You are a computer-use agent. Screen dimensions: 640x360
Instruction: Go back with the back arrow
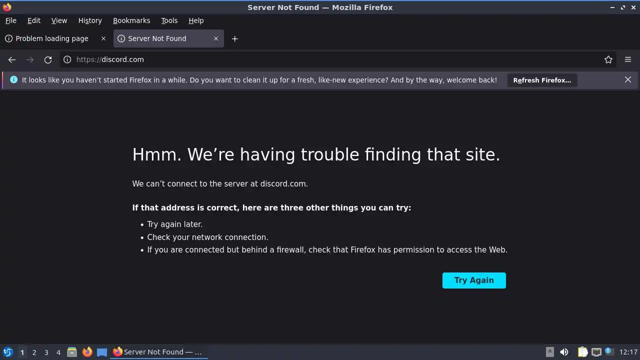[x=12, y=59]
